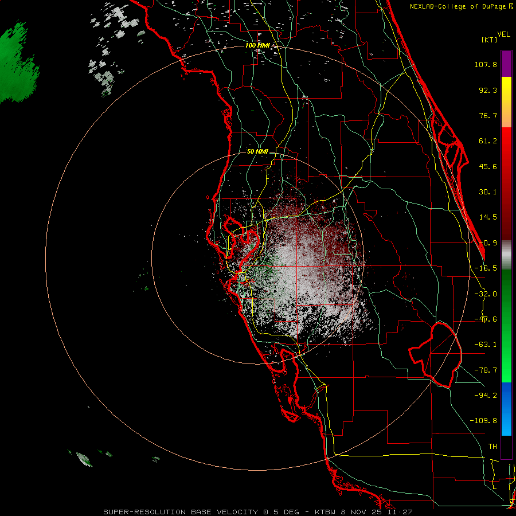Click the TH legend label
Viewport: 516px width, 516px height.
[492, 446]
